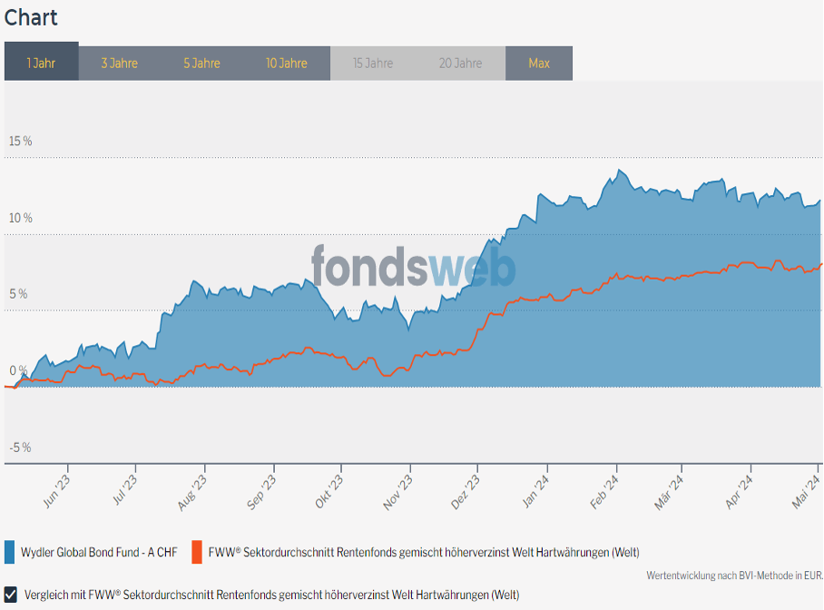Click the blue fund peak near Feb '24
Screen dimensions: 824x610
point(620,170)
